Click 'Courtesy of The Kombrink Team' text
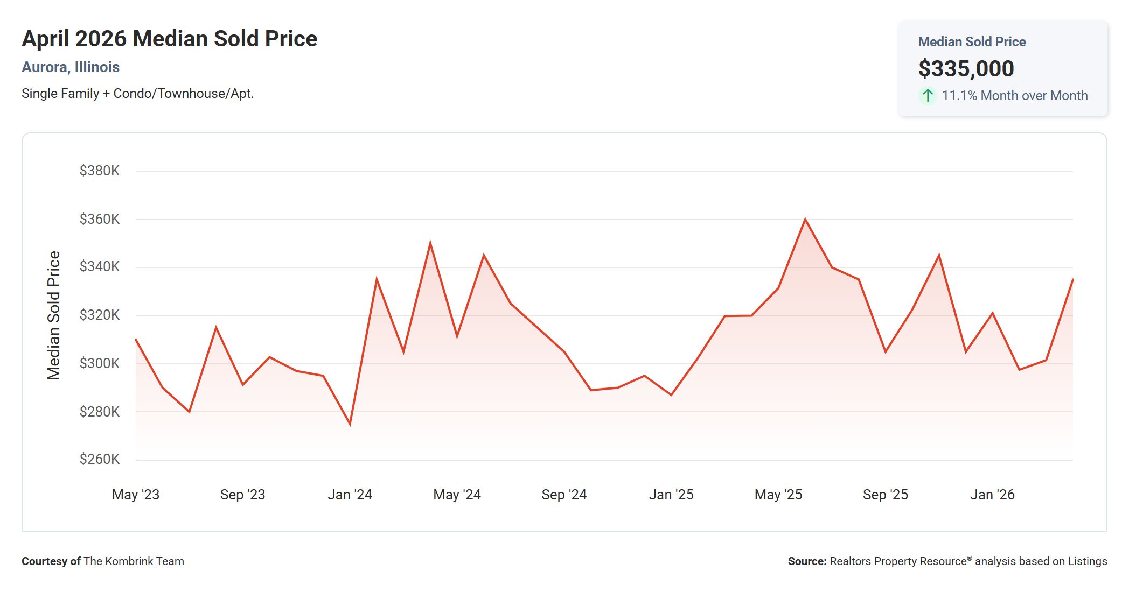The height and width of the screenshot is (592, 1129). [x=103, y=561]
